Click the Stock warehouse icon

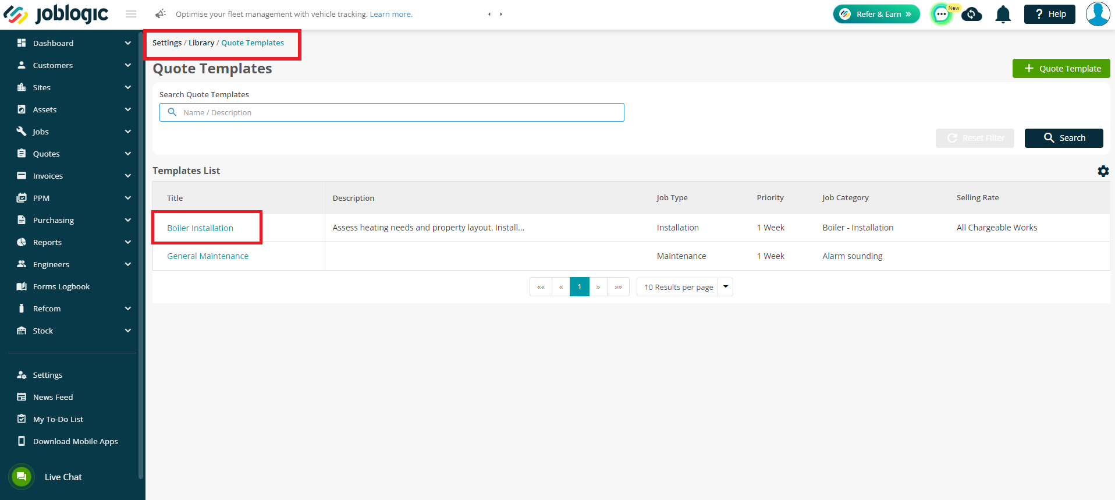[22, 331]
